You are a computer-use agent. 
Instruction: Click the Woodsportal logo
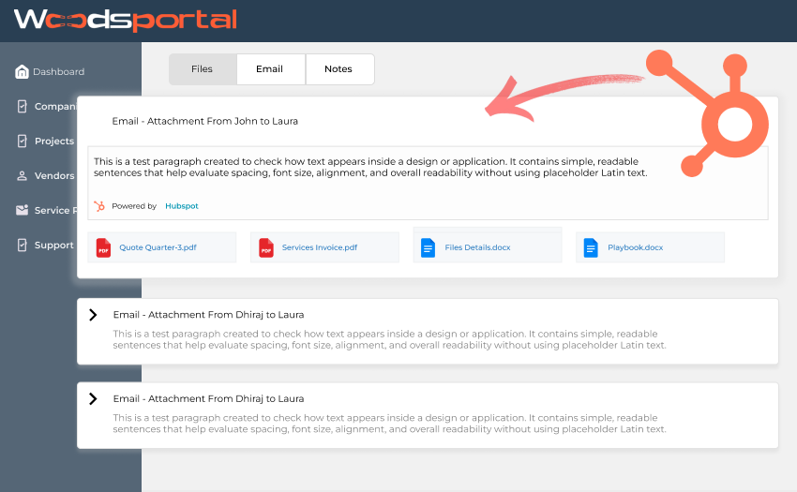pyautogui.click(x=126, y=21)
